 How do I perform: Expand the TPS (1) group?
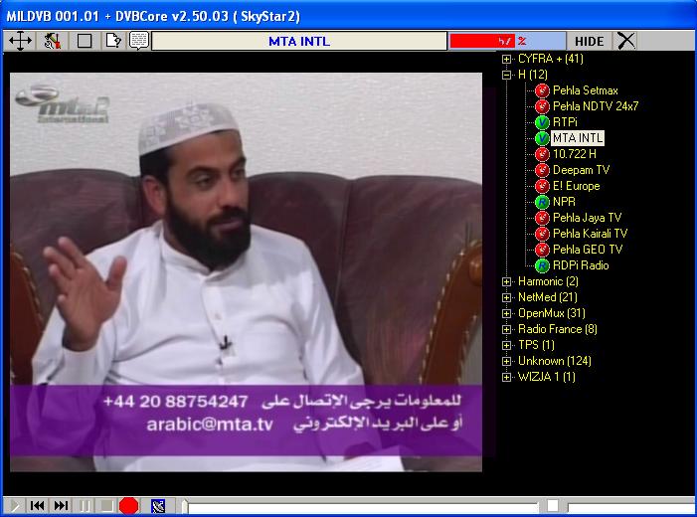pos(506,345)
